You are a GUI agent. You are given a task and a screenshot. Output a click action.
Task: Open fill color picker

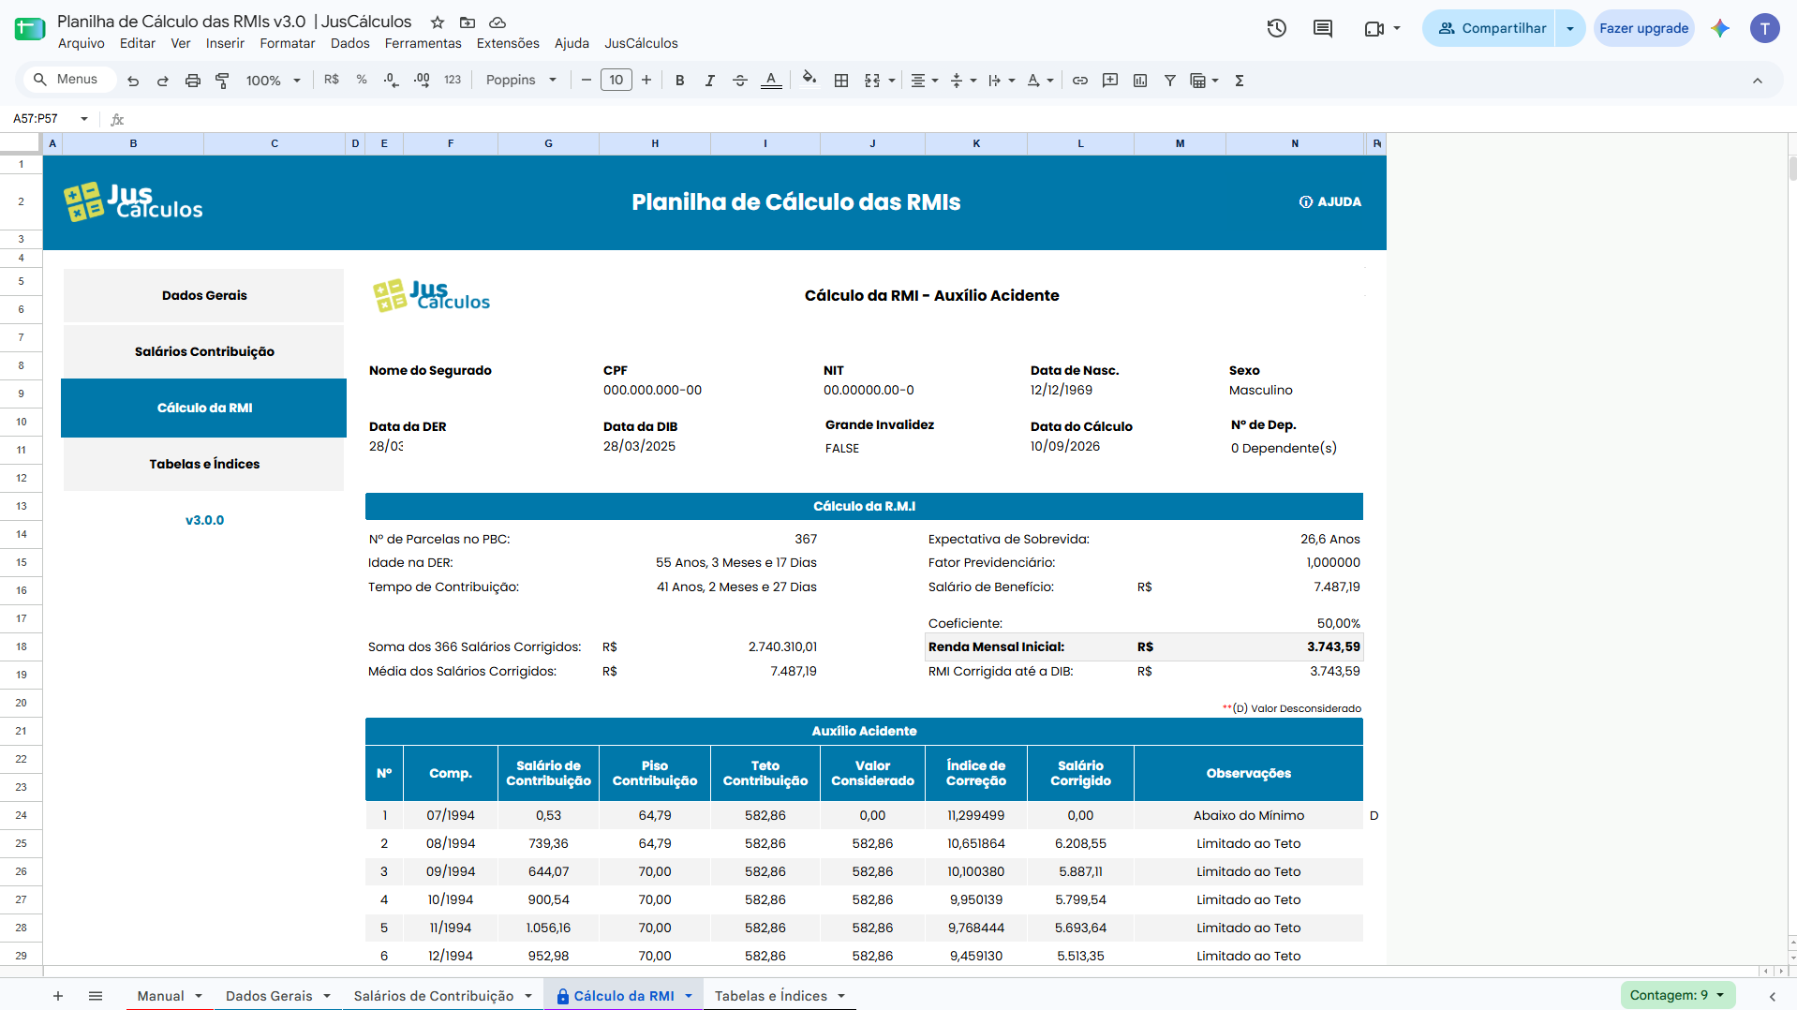809,79
